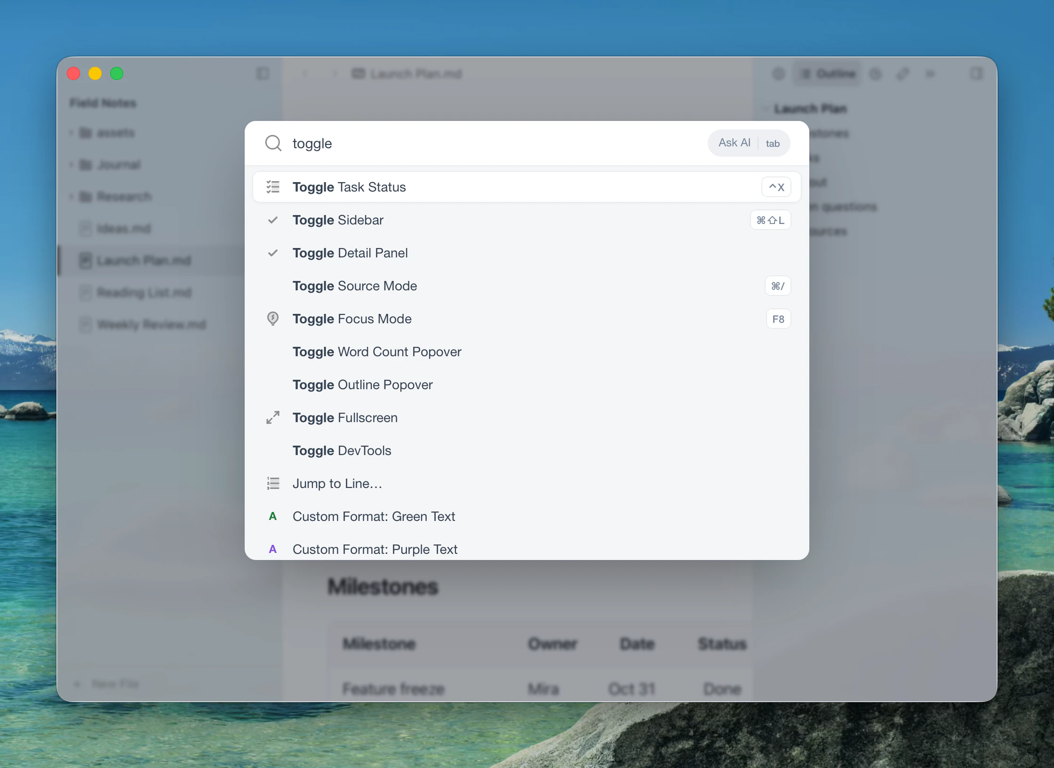Apply Custom Format: Green Text
Image resolution: width=1054 pixels, height=768 pixels.
527,516
